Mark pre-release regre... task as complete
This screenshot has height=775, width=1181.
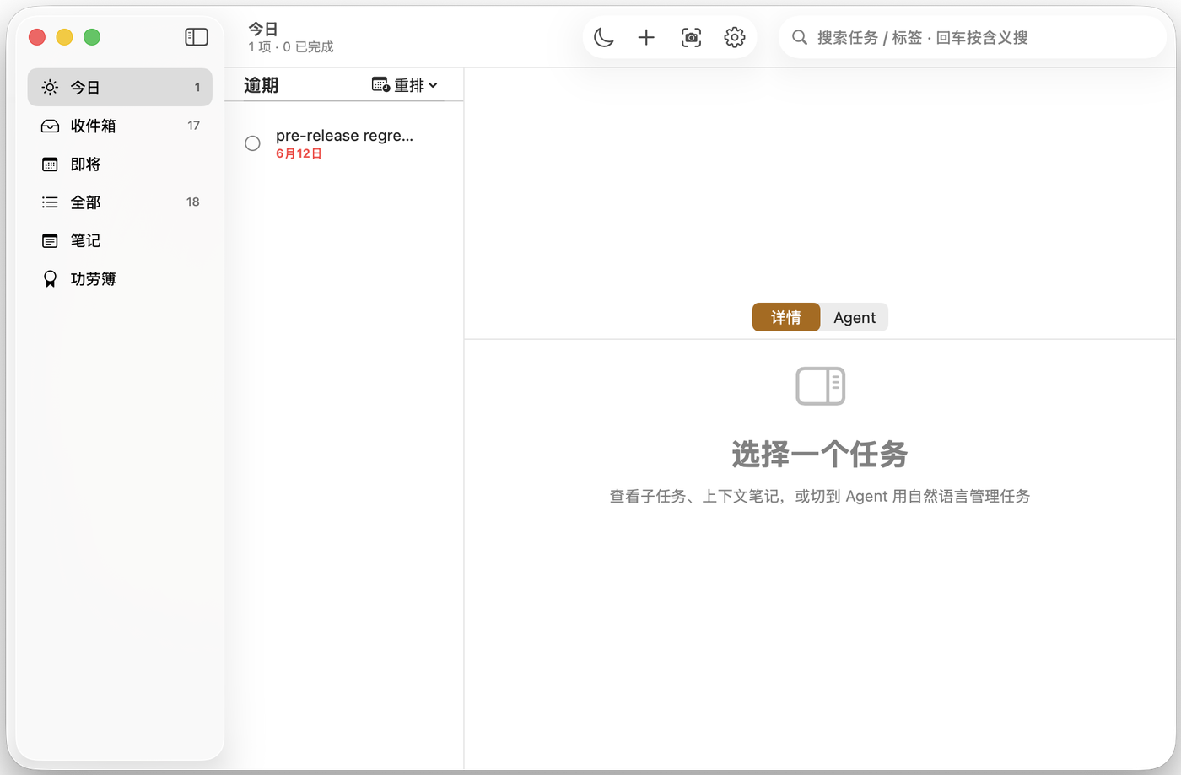click(x=252, y=143)
